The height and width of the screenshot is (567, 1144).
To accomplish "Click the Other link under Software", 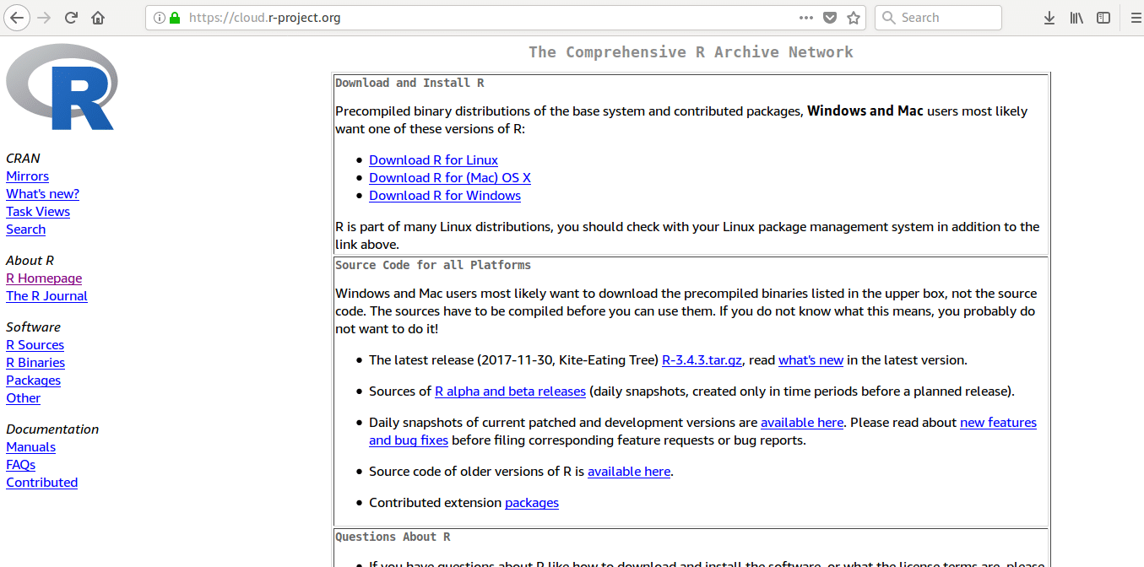I will (23, 398).
